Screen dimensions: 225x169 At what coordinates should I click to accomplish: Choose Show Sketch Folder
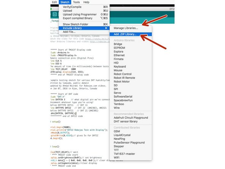pos(84,24)
